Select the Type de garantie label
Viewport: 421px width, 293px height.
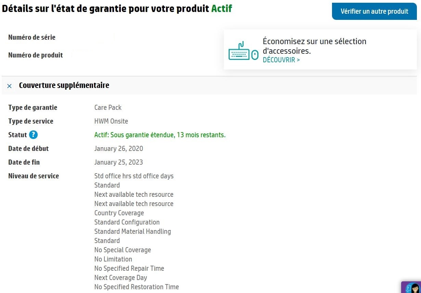[x=33, y=107]
